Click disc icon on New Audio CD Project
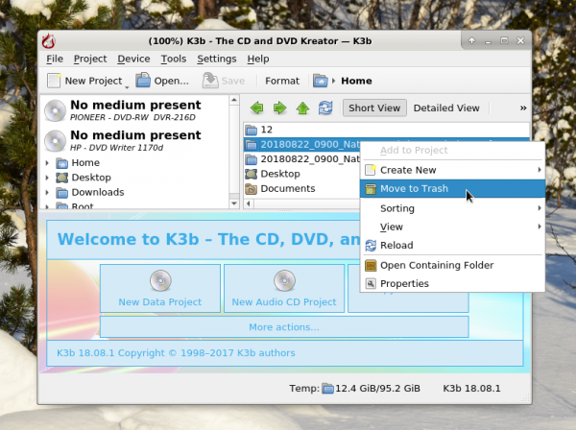 pyautogui.click(x=284, y=280)
